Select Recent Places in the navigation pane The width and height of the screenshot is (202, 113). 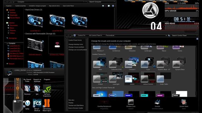(x=15, y=18)
